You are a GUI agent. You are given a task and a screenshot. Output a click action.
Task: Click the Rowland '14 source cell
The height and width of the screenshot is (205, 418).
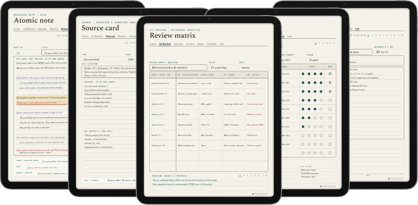(x=163, y=135)
